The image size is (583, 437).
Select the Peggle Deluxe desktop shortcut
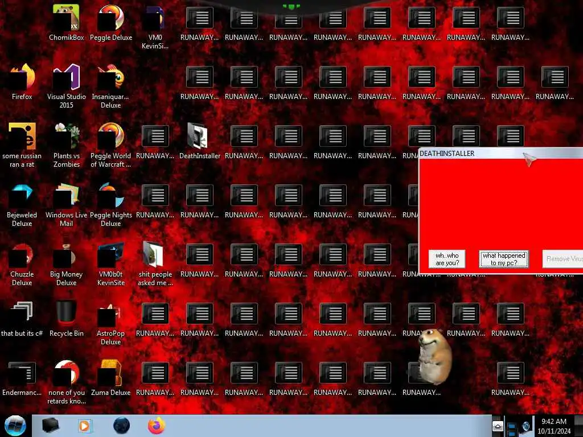pos(111,22)
